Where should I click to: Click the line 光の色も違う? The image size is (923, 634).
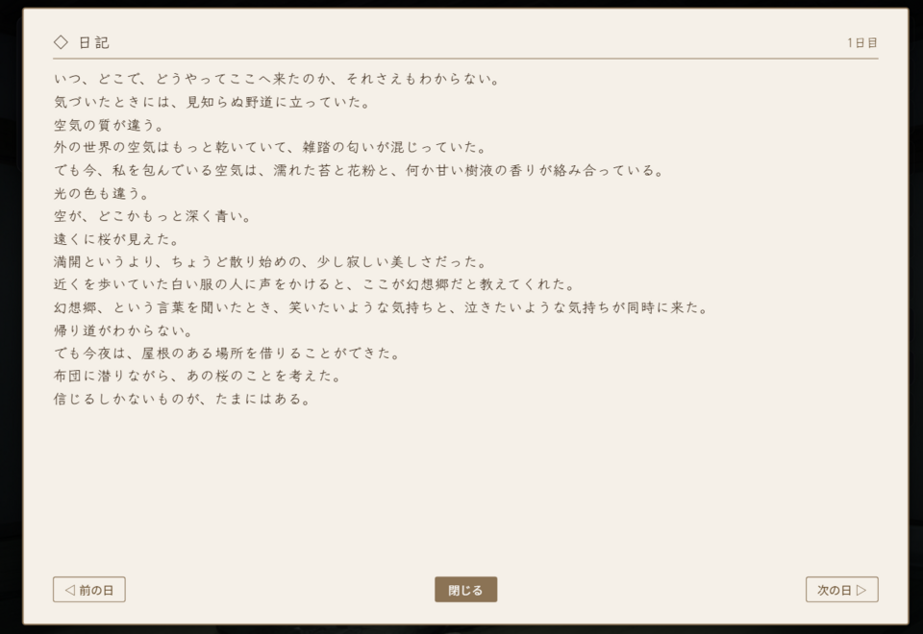click(101, 193)
